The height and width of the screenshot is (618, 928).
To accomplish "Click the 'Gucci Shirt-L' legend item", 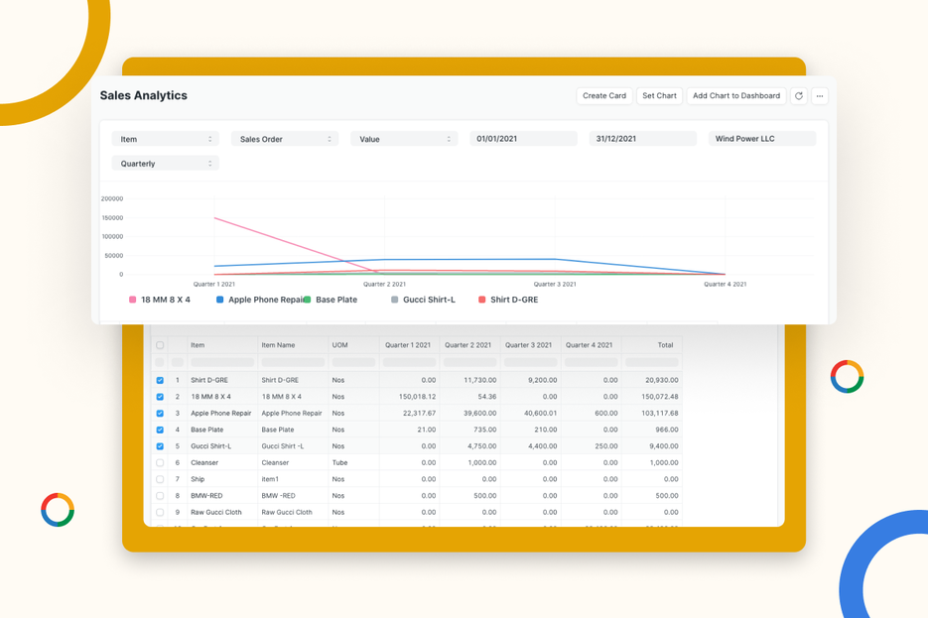I will [425, 299].
